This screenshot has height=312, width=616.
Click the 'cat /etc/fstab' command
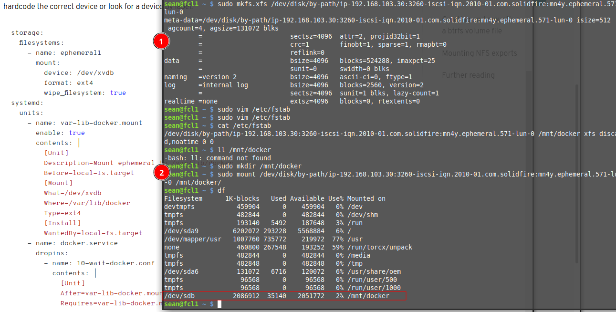244,125
